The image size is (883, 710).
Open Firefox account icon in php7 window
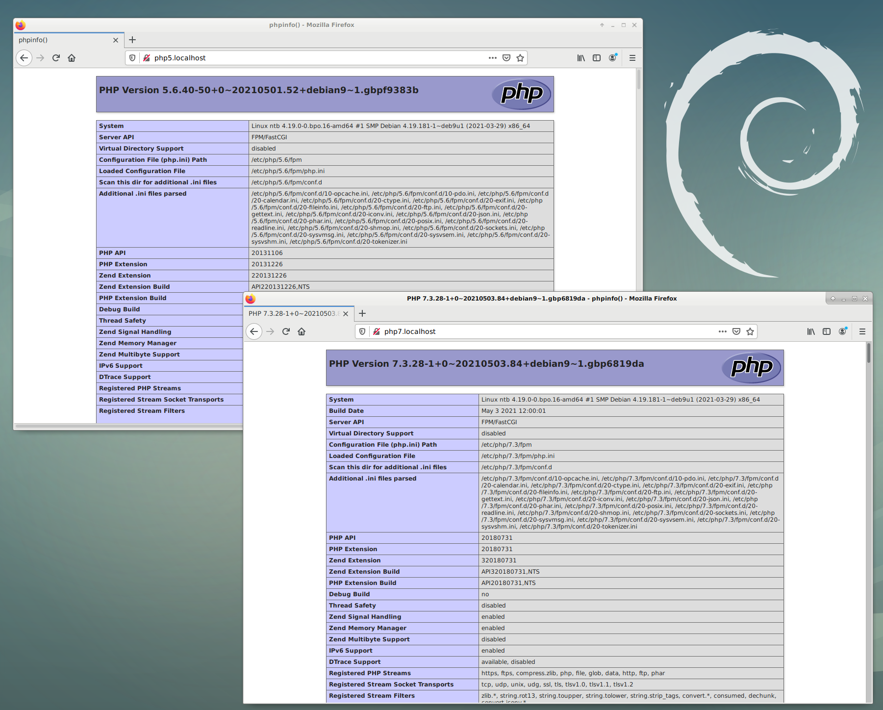click(842, 331)
